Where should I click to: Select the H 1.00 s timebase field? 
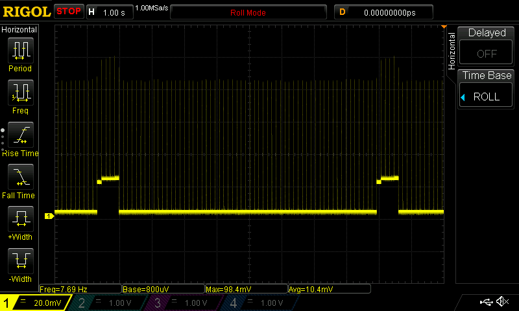coord(110,12)
